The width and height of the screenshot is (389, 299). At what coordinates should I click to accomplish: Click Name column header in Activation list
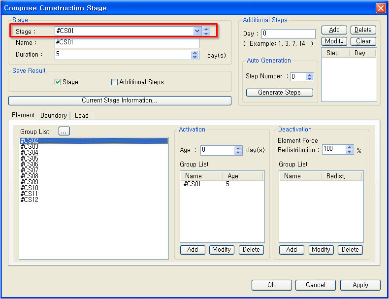click(x=201, y=176)
